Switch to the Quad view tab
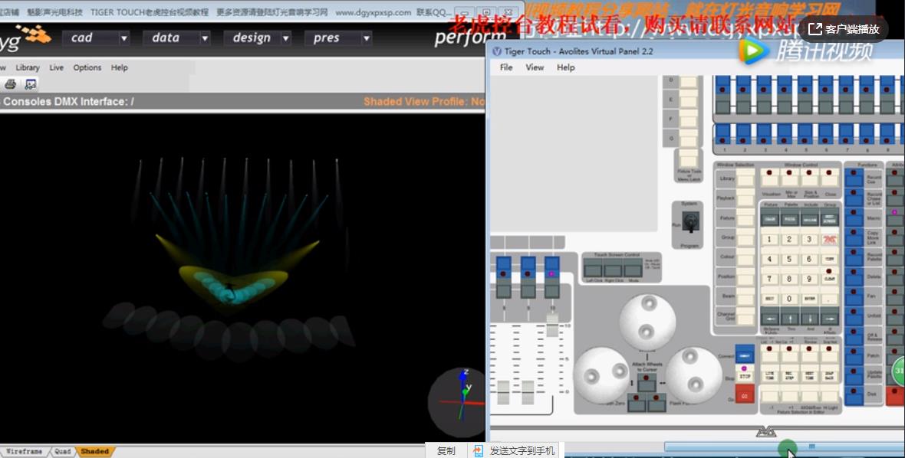Image resolution: width=905 pixels, height=458 pixels. tap(62, 452)
